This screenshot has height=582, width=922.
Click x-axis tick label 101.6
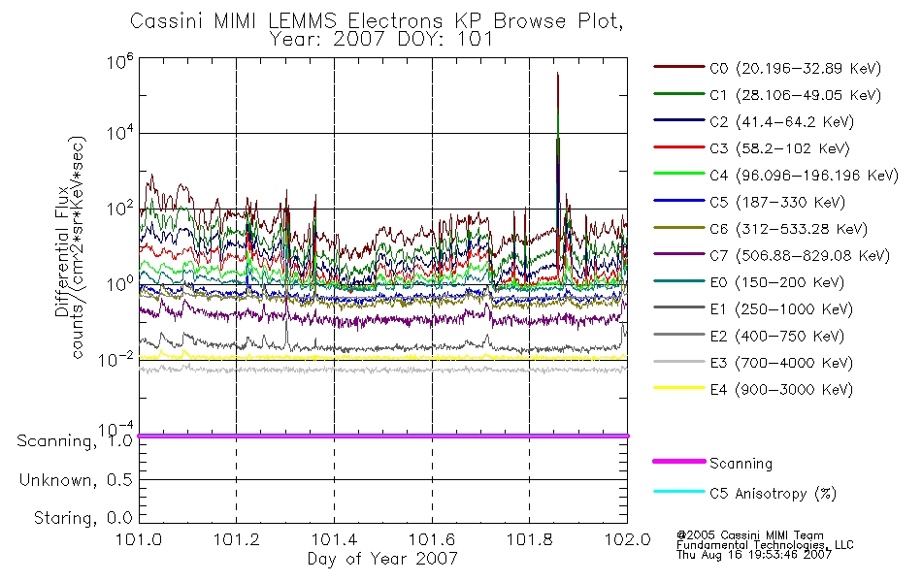pos(432,539)
